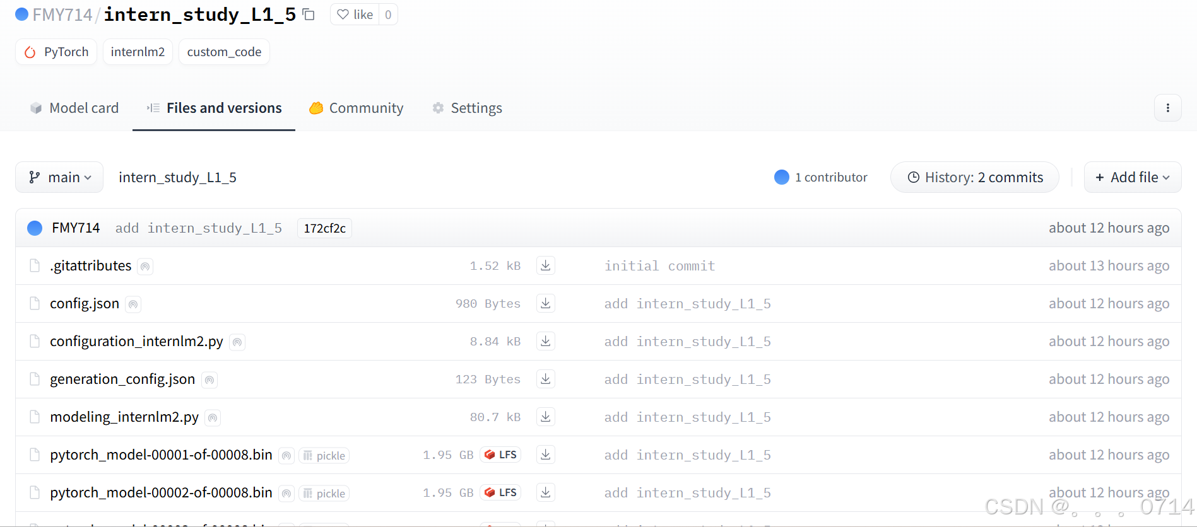The height and width of the screenshot is (527, 1197).
Task: Open FMY714 user link in page title
Action: pyautogui.click(x=62, y=14)
